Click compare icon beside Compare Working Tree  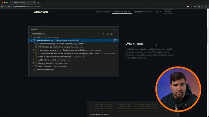tap(36, 44)
